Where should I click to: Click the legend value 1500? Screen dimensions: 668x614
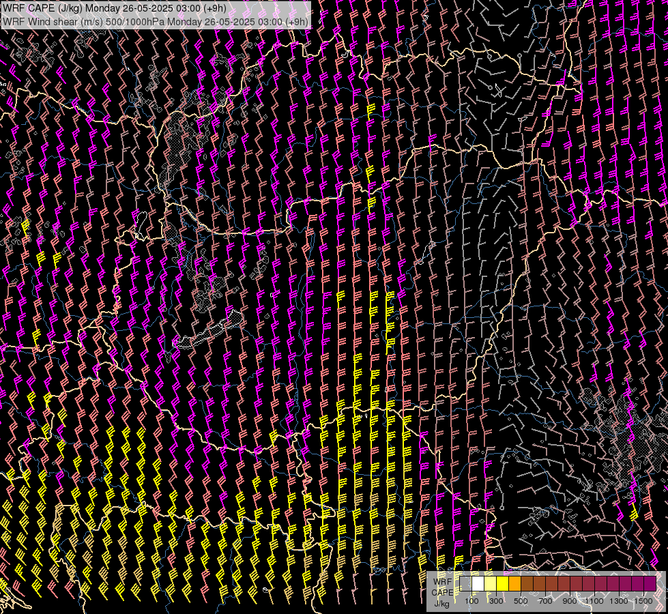(x=643, y=601)
